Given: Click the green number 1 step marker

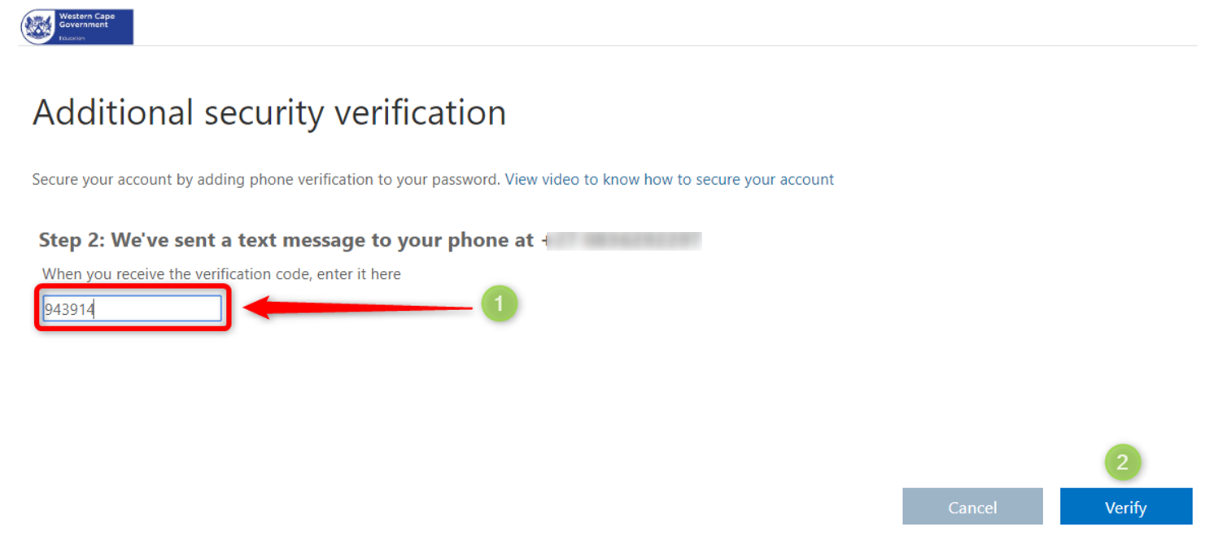Looking at the screenshot, I should pyautogui.click(x=499, y=304).
